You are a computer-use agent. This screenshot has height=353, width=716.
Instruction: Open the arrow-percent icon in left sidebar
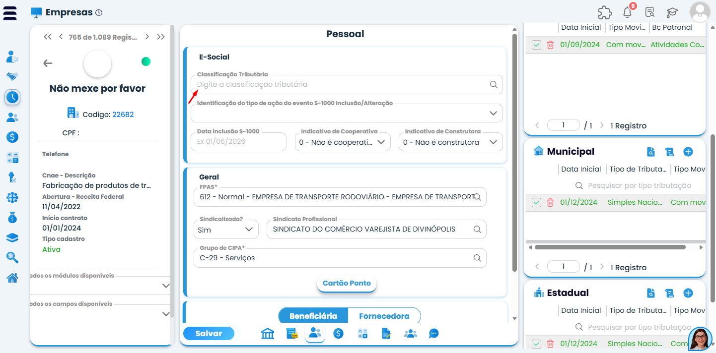click(x=12, y=177)
